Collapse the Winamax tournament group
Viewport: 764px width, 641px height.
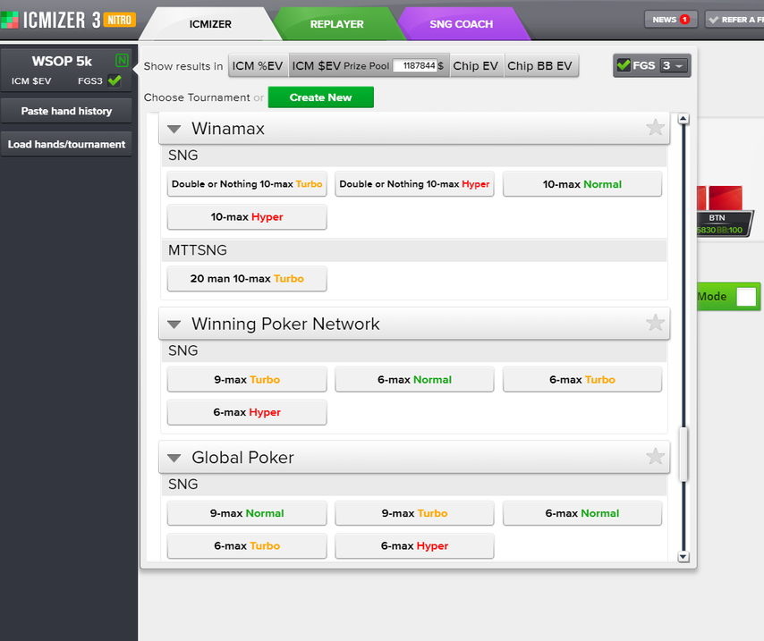tap(174, 129)
